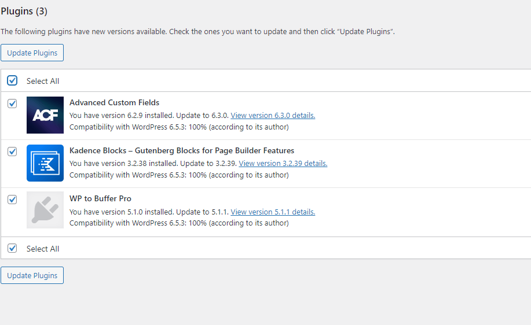531x325 pixels.
Task: Uncheck the Advanced Custom Fields checkbox
Action: (x=12, y=104)
